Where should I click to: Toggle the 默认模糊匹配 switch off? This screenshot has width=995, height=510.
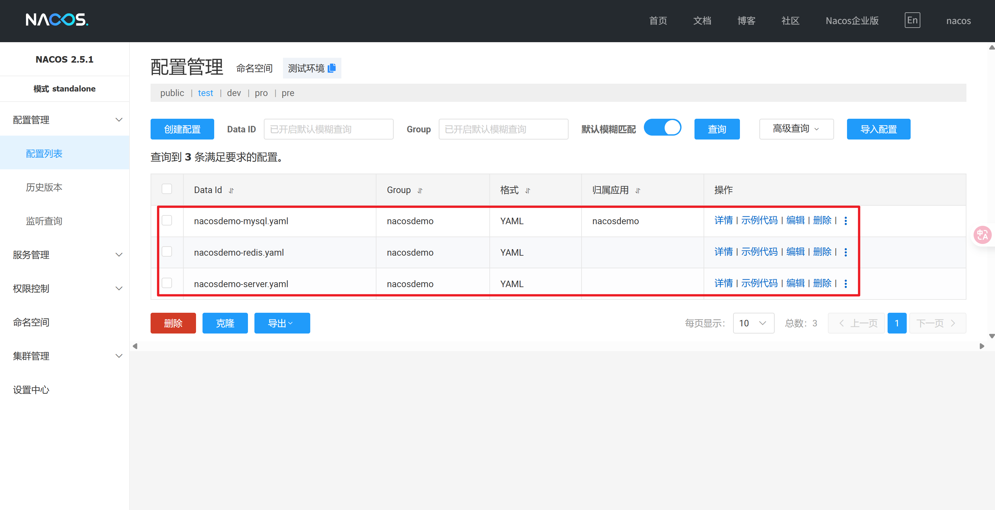pyautogui.click(x=662, y=127)
